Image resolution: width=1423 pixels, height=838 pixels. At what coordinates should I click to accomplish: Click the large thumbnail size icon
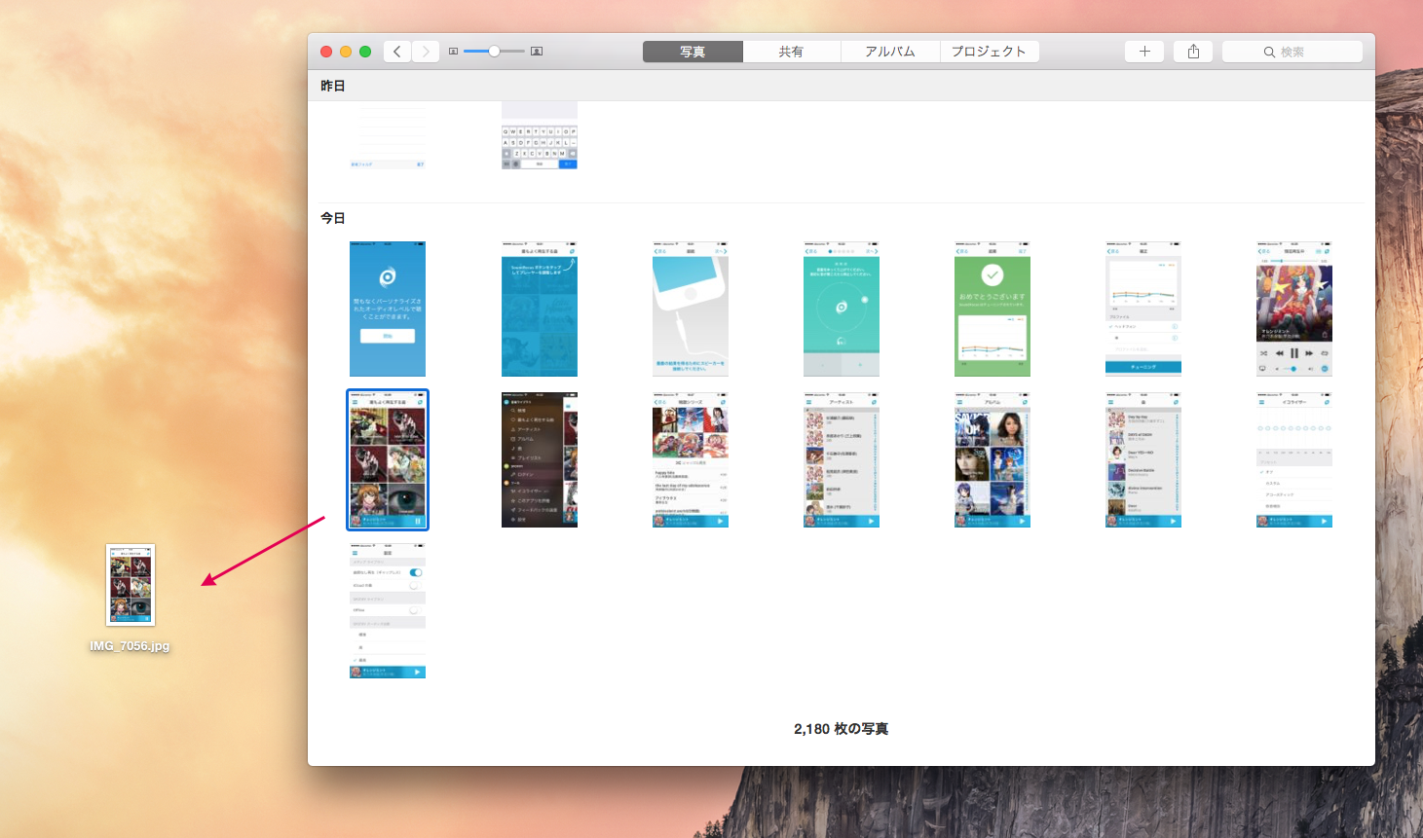coord(537,52)
